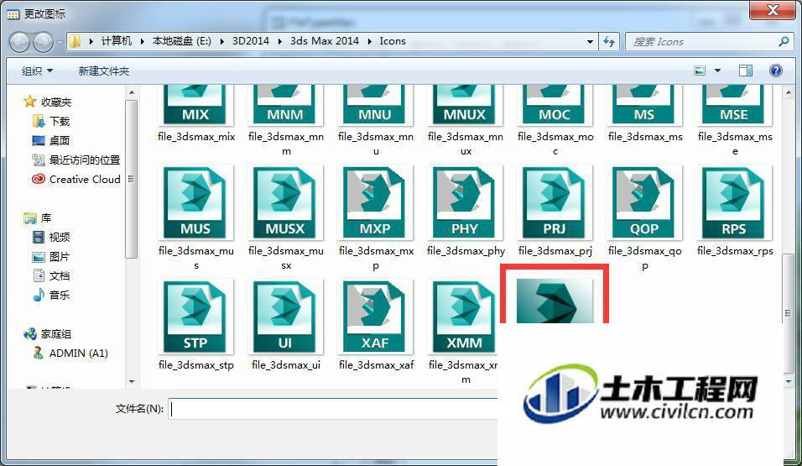Click the 新建文件夹 button
Screen dimensions: 802x466
104,71
